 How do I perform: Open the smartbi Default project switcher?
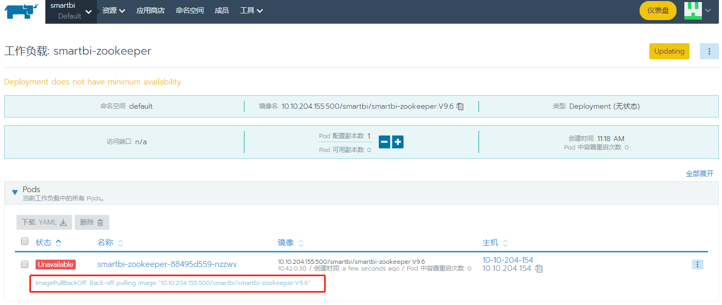click(71, 11)
